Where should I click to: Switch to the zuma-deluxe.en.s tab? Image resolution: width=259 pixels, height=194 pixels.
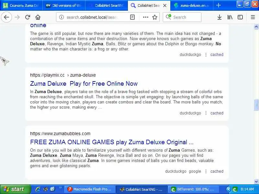(x=192, y=5)
